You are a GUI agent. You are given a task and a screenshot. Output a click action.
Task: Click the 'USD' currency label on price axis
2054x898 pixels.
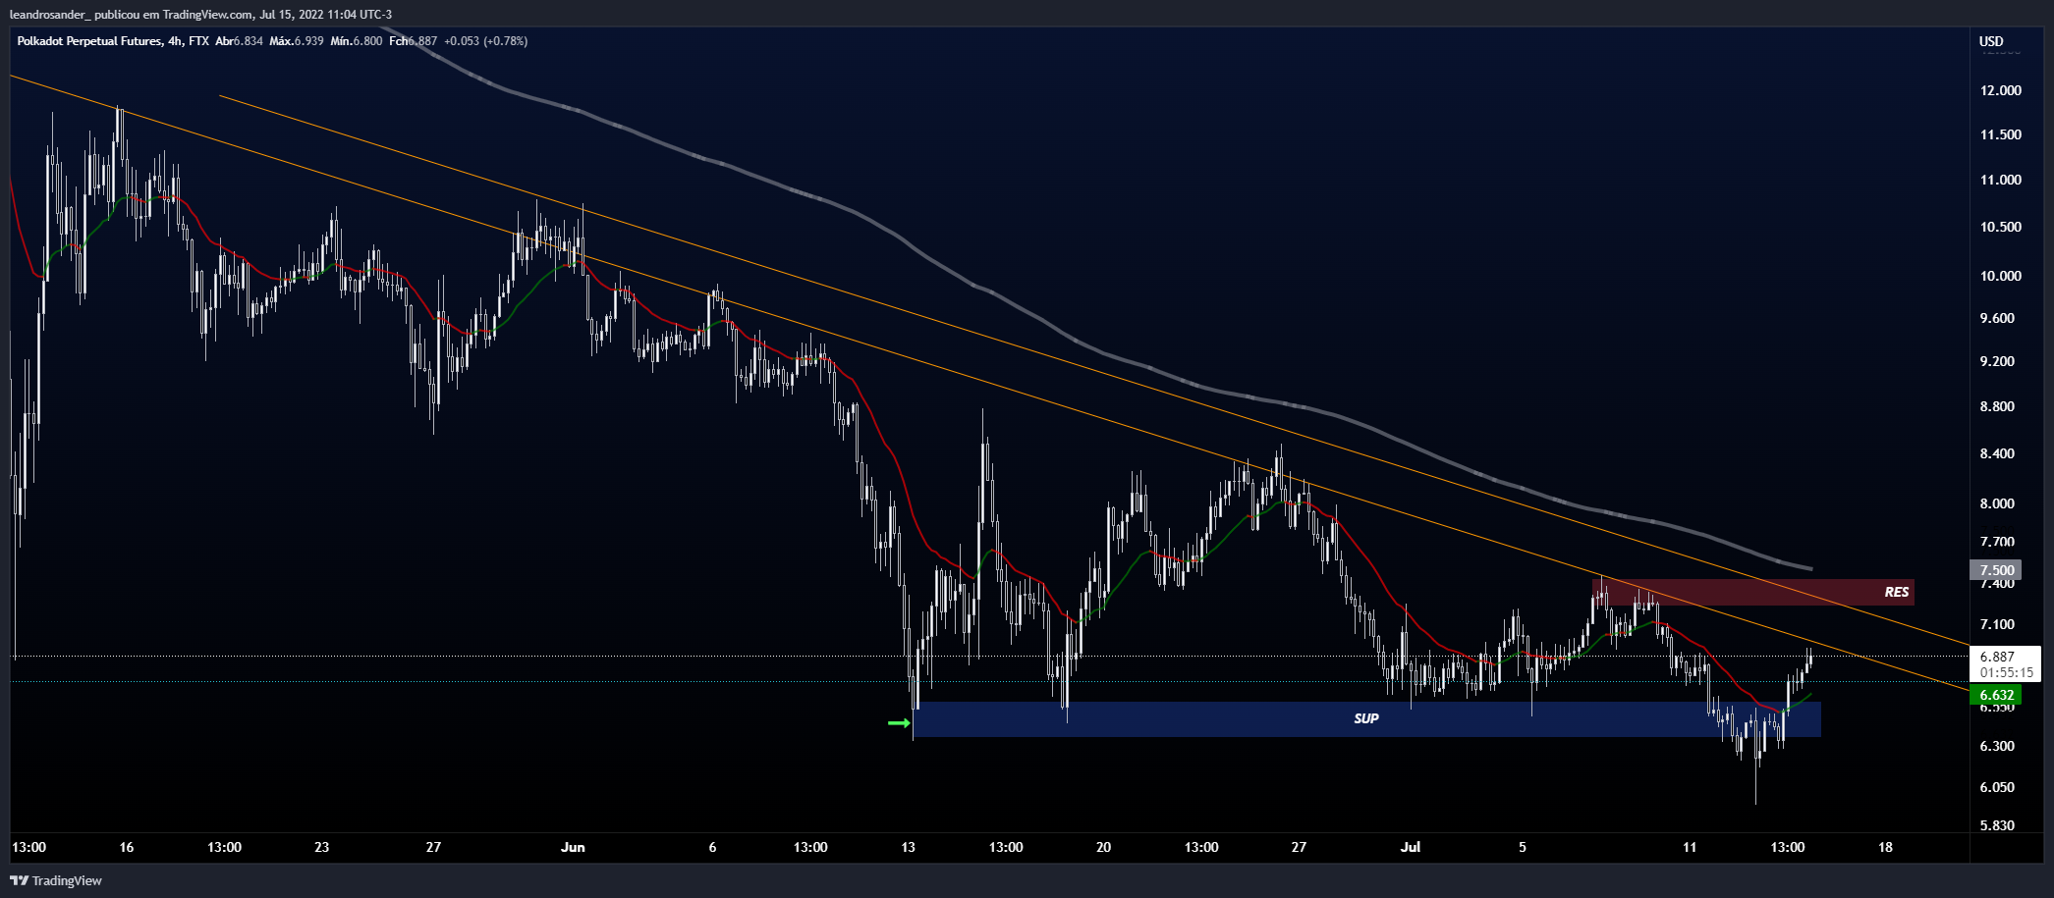pos(1991,41)
